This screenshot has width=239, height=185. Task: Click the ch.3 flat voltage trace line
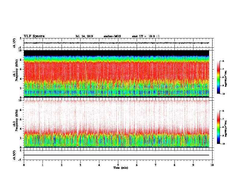[x=116, y=155]
